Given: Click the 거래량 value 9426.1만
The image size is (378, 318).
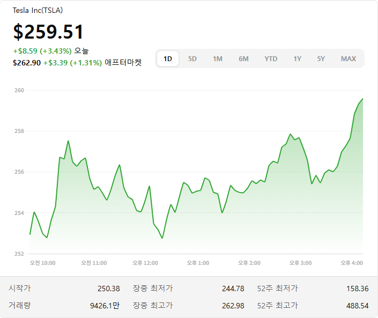Looking at the screenshot, I should [x=105, y=306].
